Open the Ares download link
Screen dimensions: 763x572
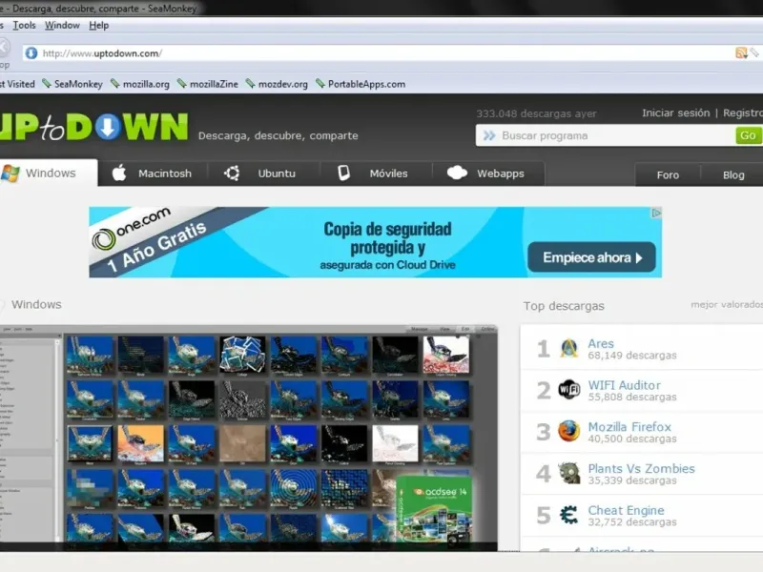coord(601,343)
